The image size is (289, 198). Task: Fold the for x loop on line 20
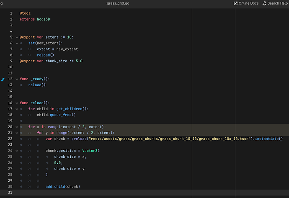point(17,127)
